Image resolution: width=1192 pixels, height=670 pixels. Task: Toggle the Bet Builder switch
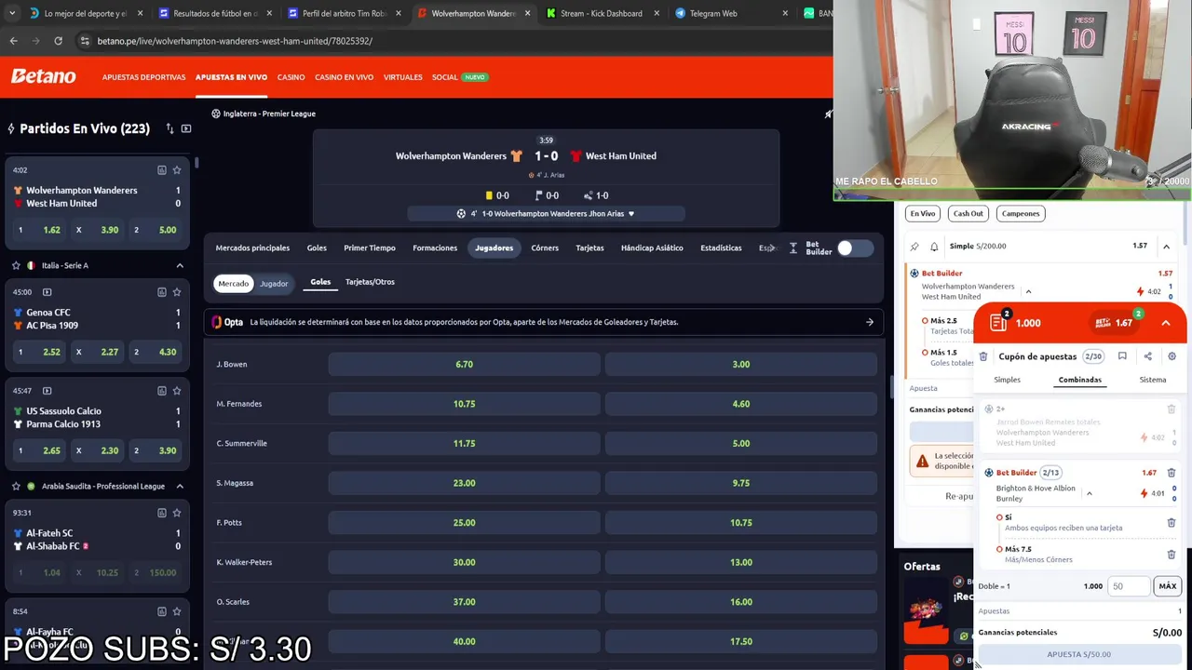[x=854, y=248]
